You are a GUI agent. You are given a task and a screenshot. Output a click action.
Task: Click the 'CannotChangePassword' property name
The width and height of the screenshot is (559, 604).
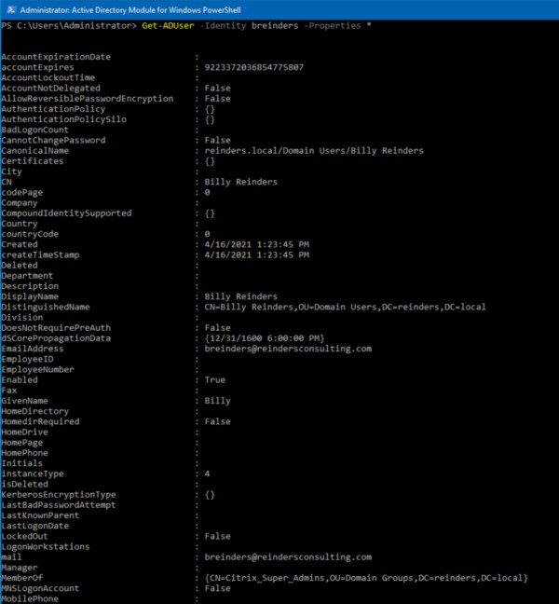click(53, 140)
